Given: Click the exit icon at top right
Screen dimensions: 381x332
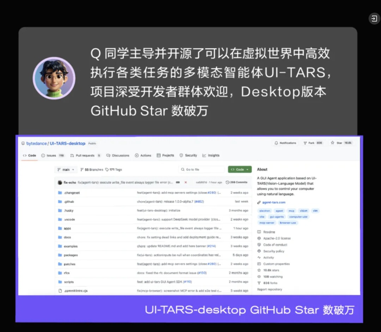Looking at the screenshot, I should (x=374, y=19).
